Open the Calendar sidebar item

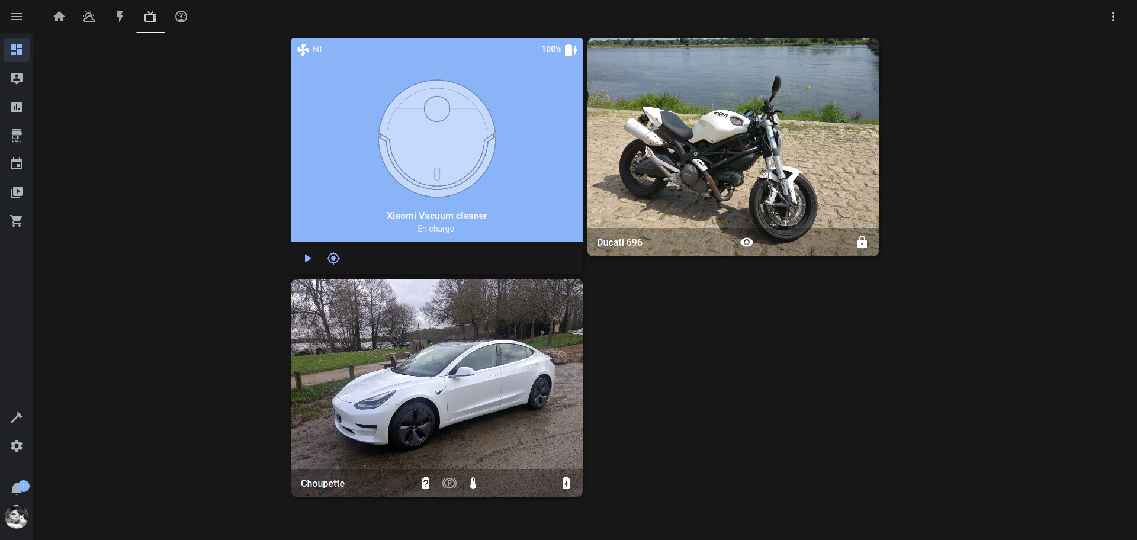tap(17, 164)
